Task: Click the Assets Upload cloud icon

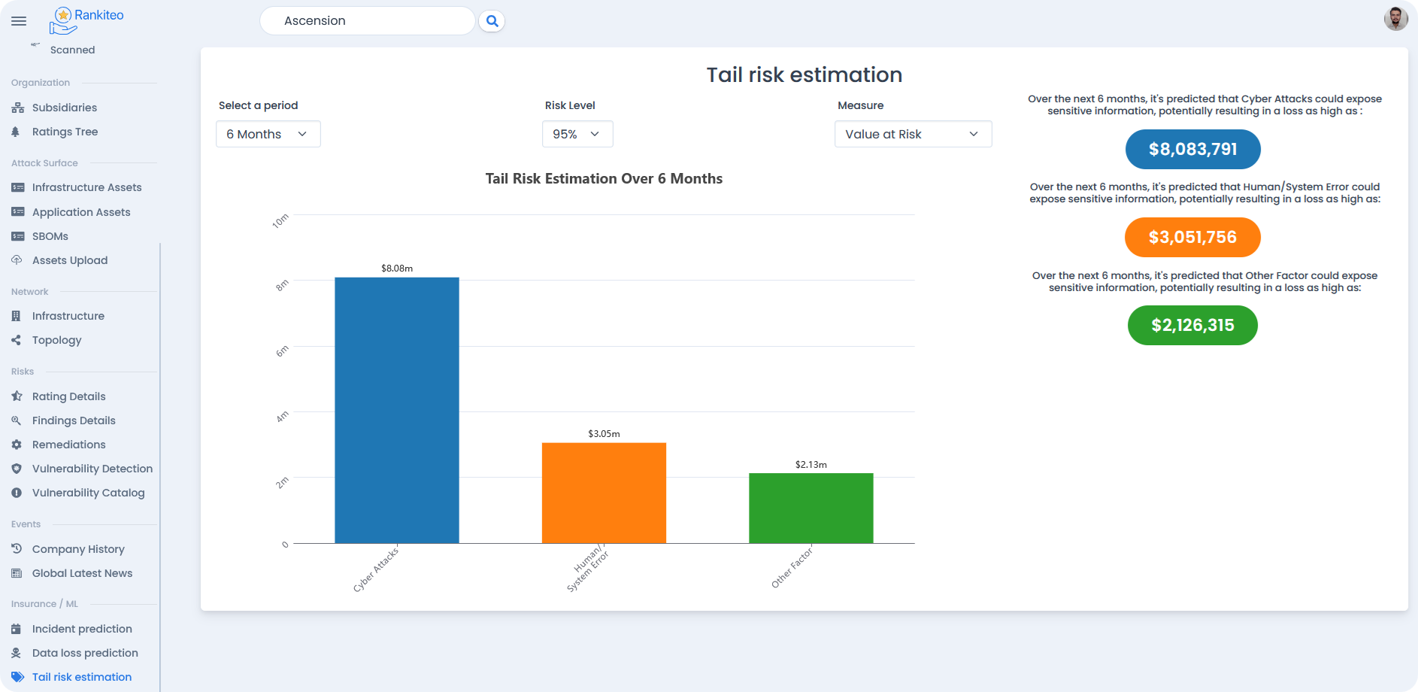Action: pyautogui.click(x=17, y=260)
